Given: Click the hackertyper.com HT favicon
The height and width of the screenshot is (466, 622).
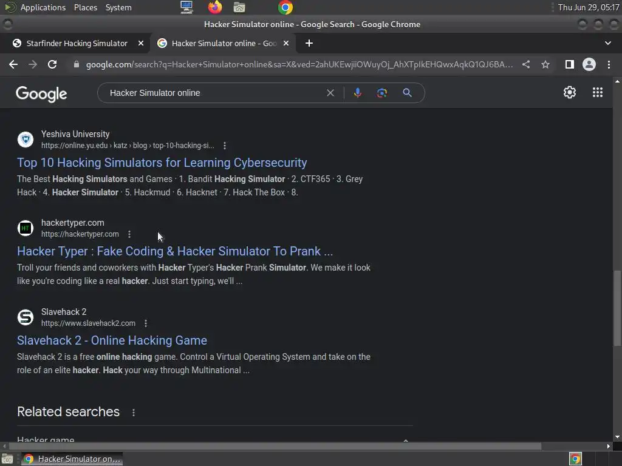Looking at the screenshot, I should click(x=26, y=228).
